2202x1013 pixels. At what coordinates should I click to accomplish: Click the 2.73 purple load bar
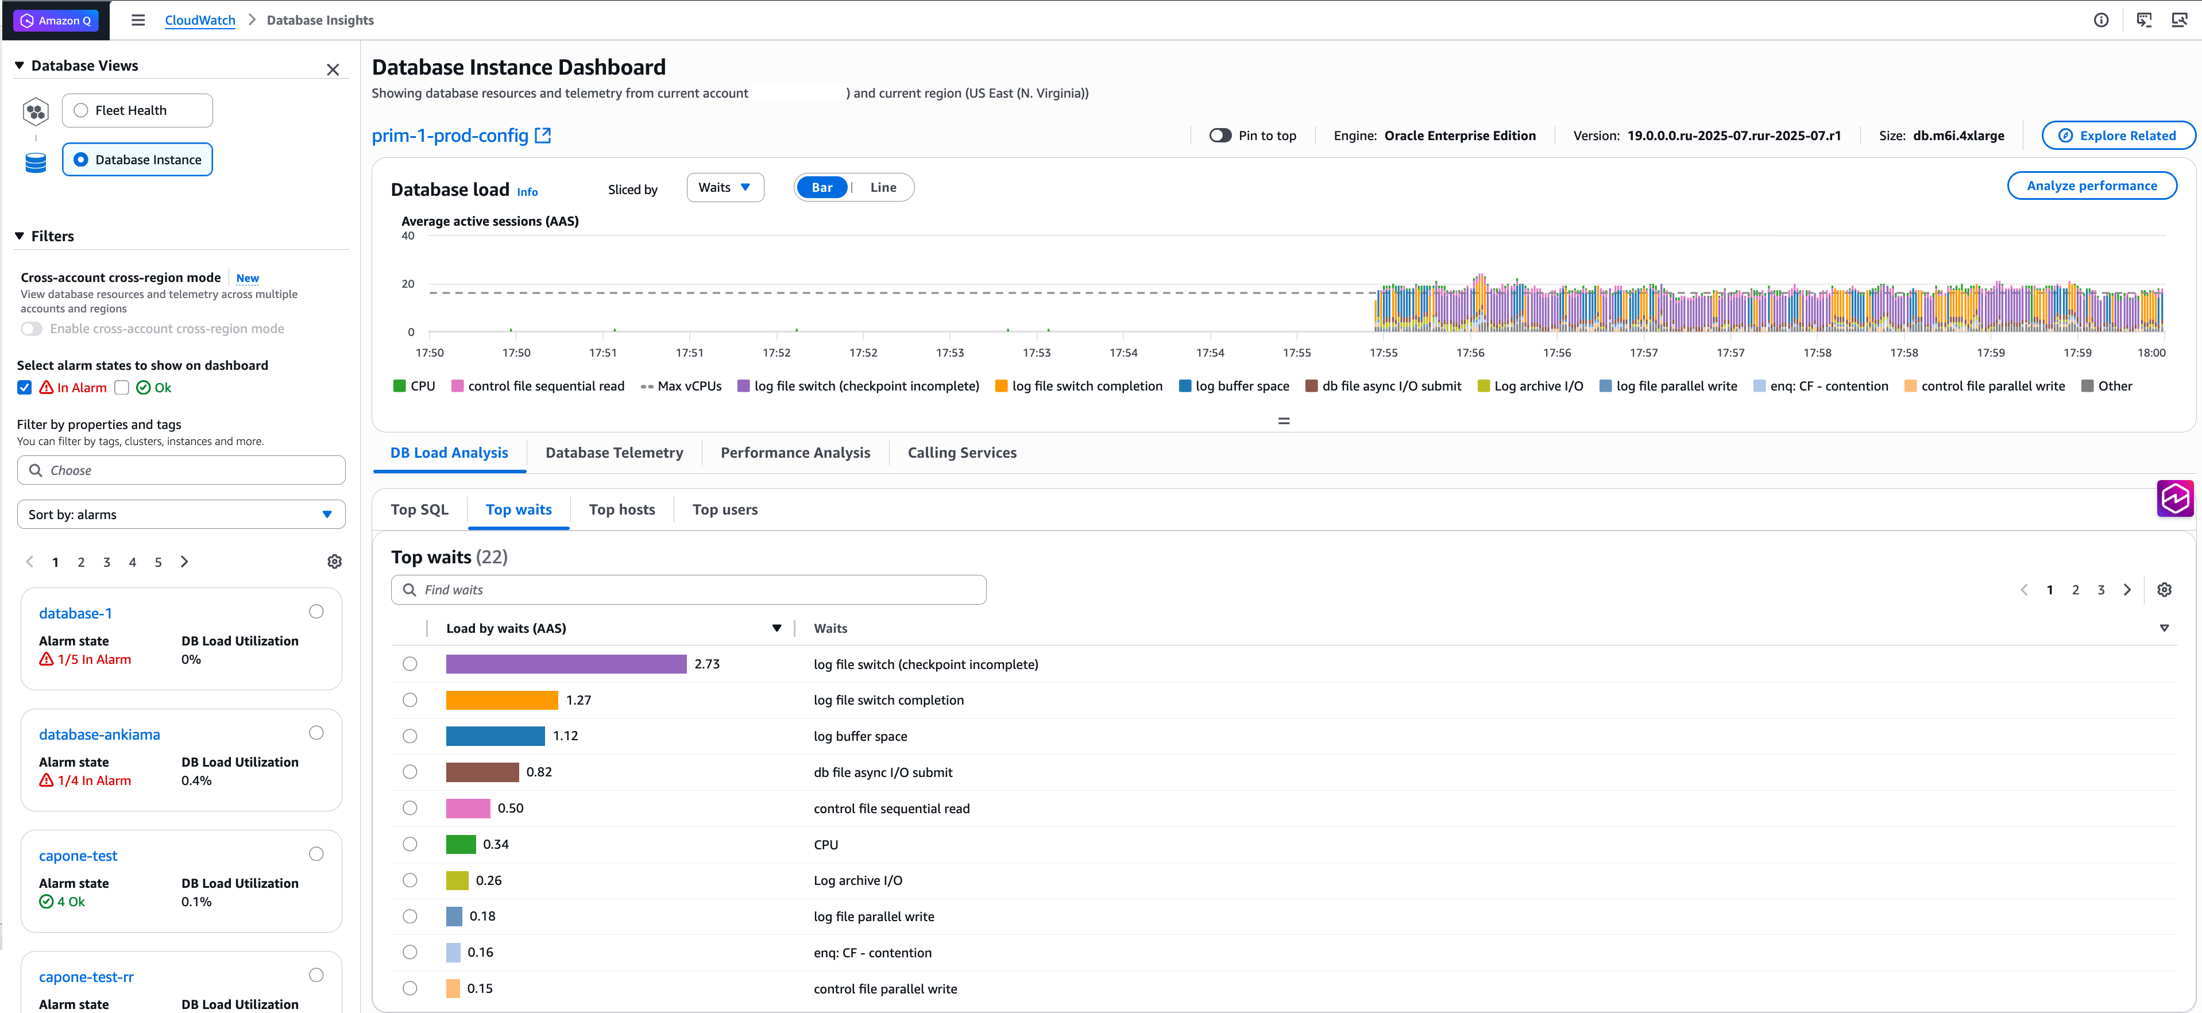pyautogui.click(x=566, y=664)
